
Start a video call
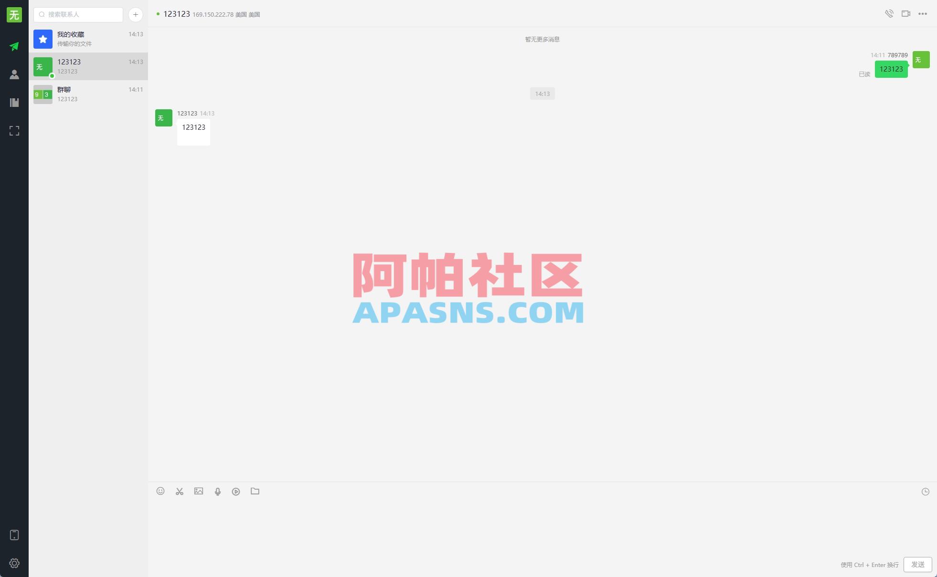pos(906,14)
